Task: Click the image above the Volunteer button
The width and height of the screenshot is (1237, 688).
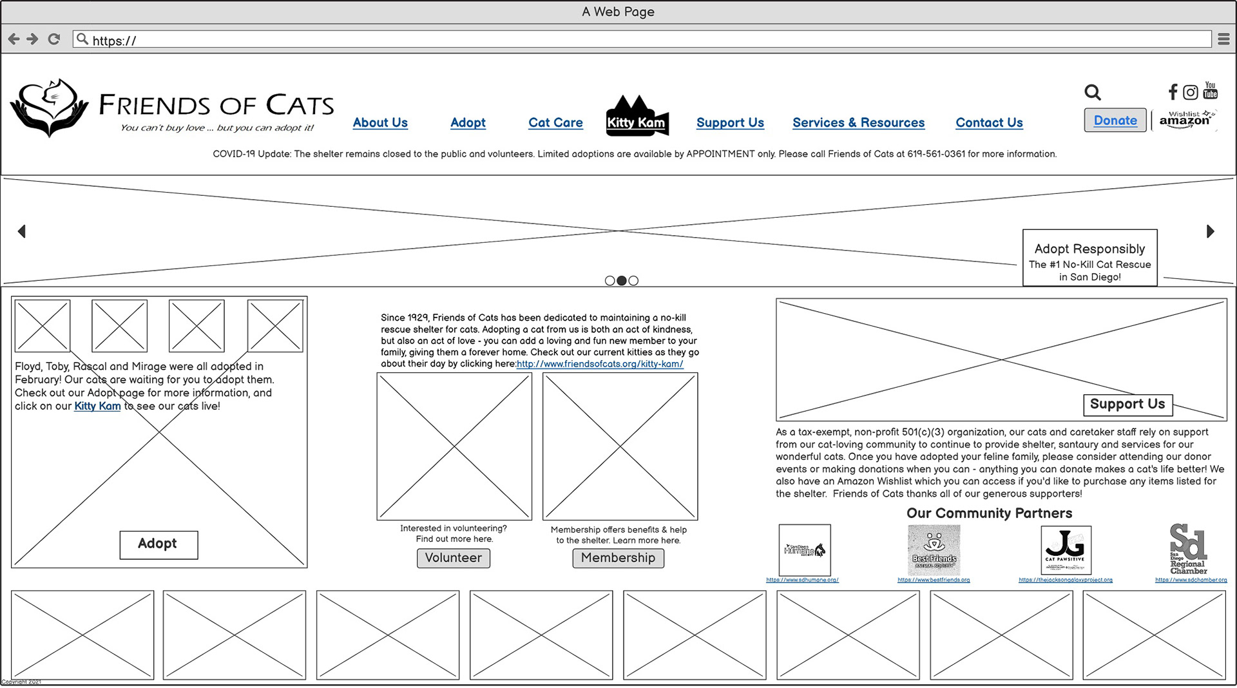Action: [x=454, y=446]
